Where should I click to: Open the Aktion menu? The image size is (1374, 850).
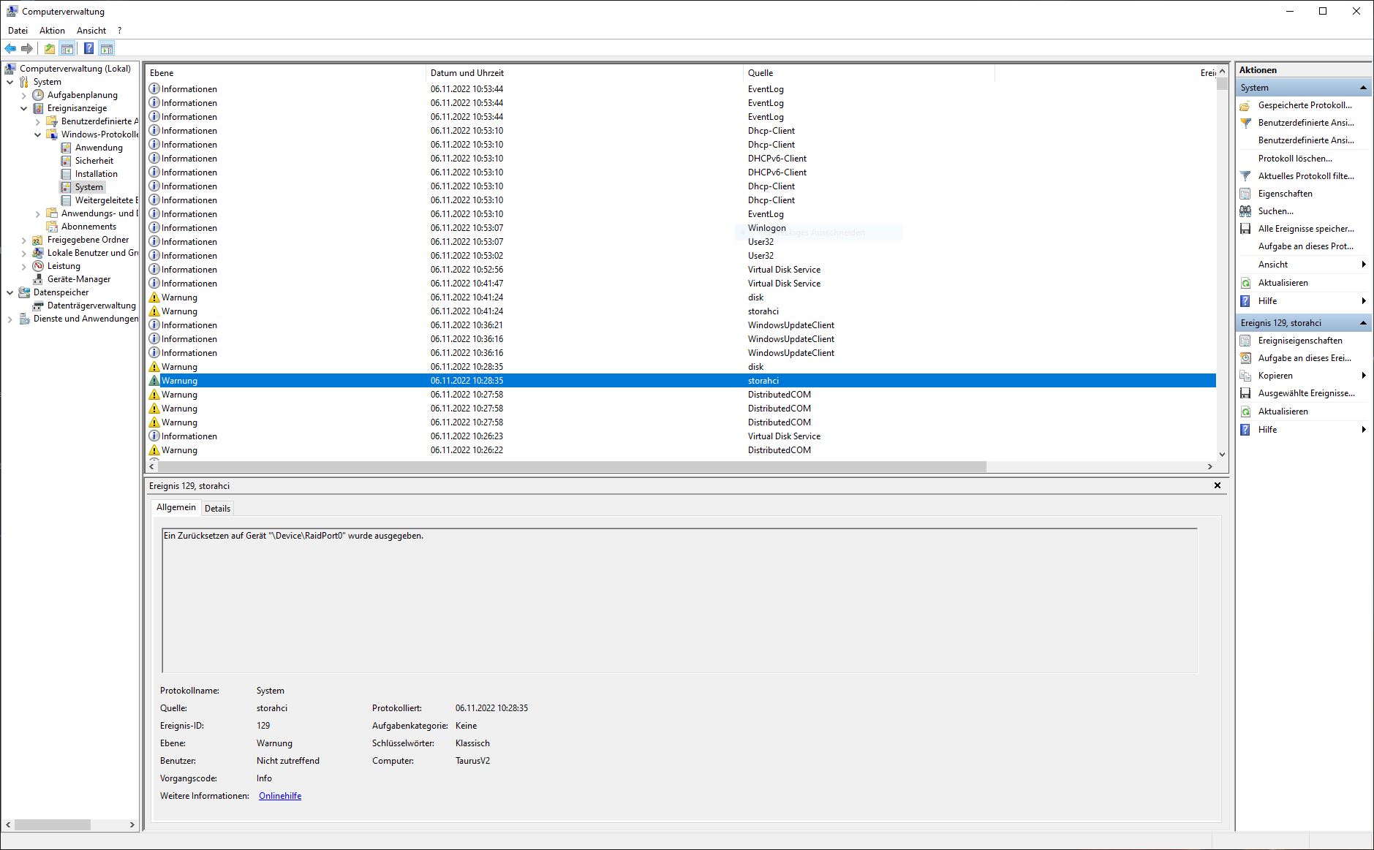[52, 31]
